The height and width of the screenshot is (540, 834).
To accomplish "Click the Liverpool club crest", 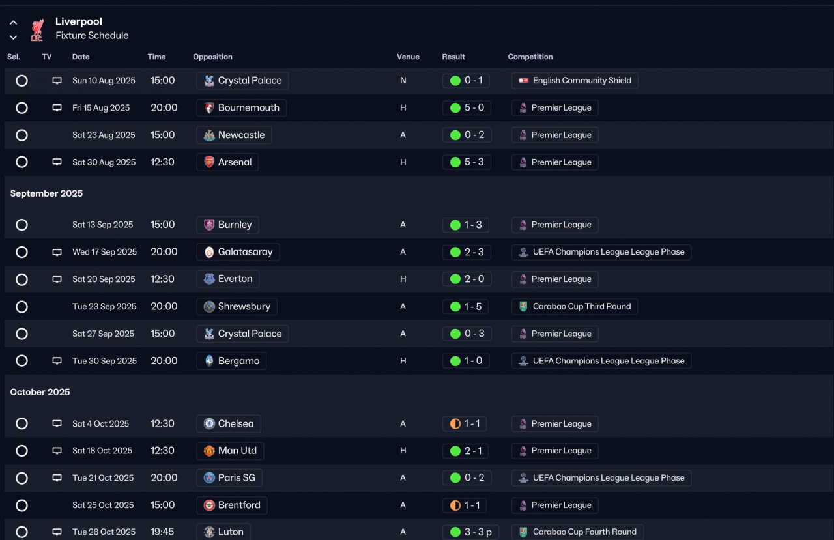I will click(x=37, y=29).
